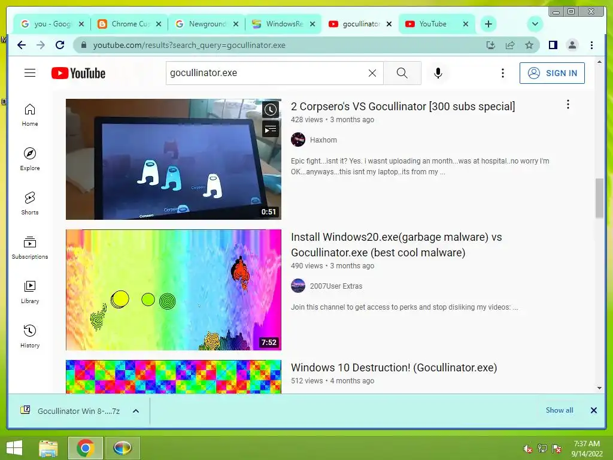The width and height of the screenshot is (613, 460).
Task: Click 2007User Extras channel name
Action: 336,286
